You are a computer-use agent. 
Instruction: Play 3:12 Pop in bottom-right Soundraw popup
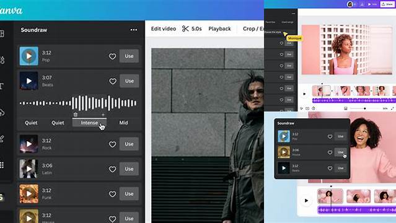pyautogui.click(x=284, y=136)
